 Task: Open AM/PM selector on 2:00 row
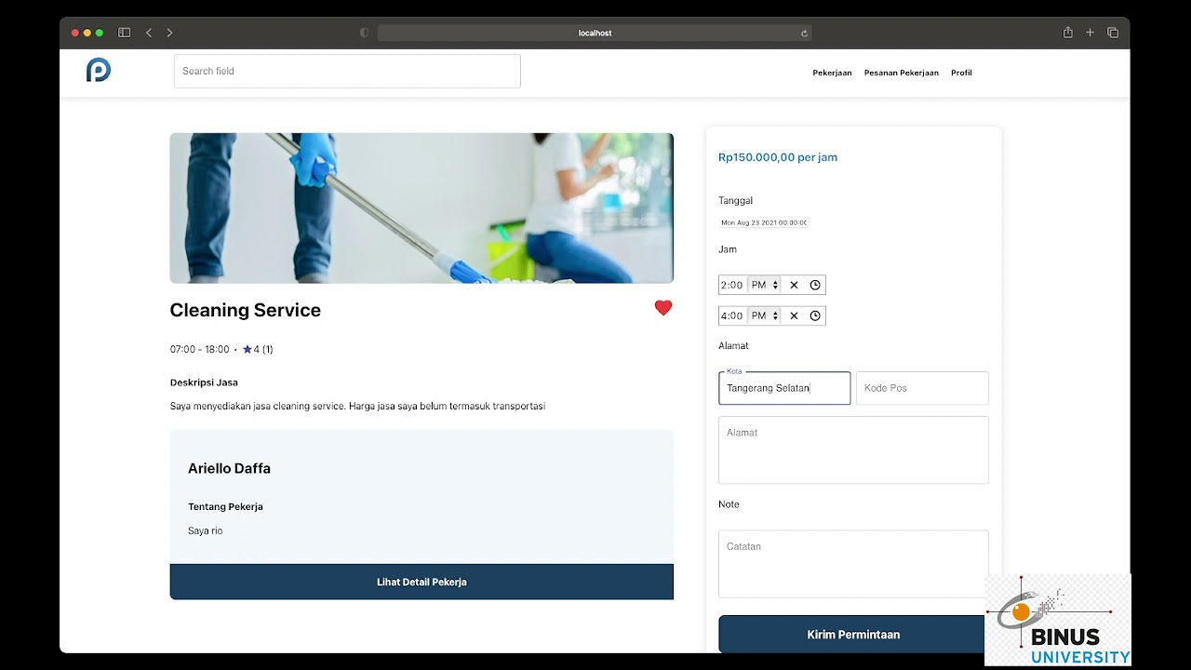pyautogui.click(x=765, y=286)
